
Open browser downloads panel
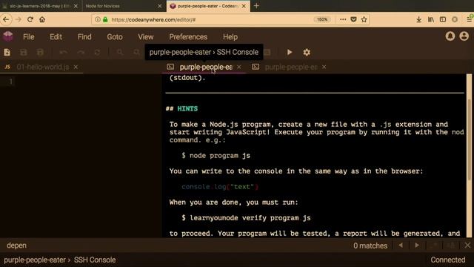click(418, 20)
